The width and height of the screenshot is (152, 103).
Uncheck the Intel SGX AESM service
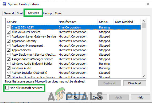click(x=9, y=27)
